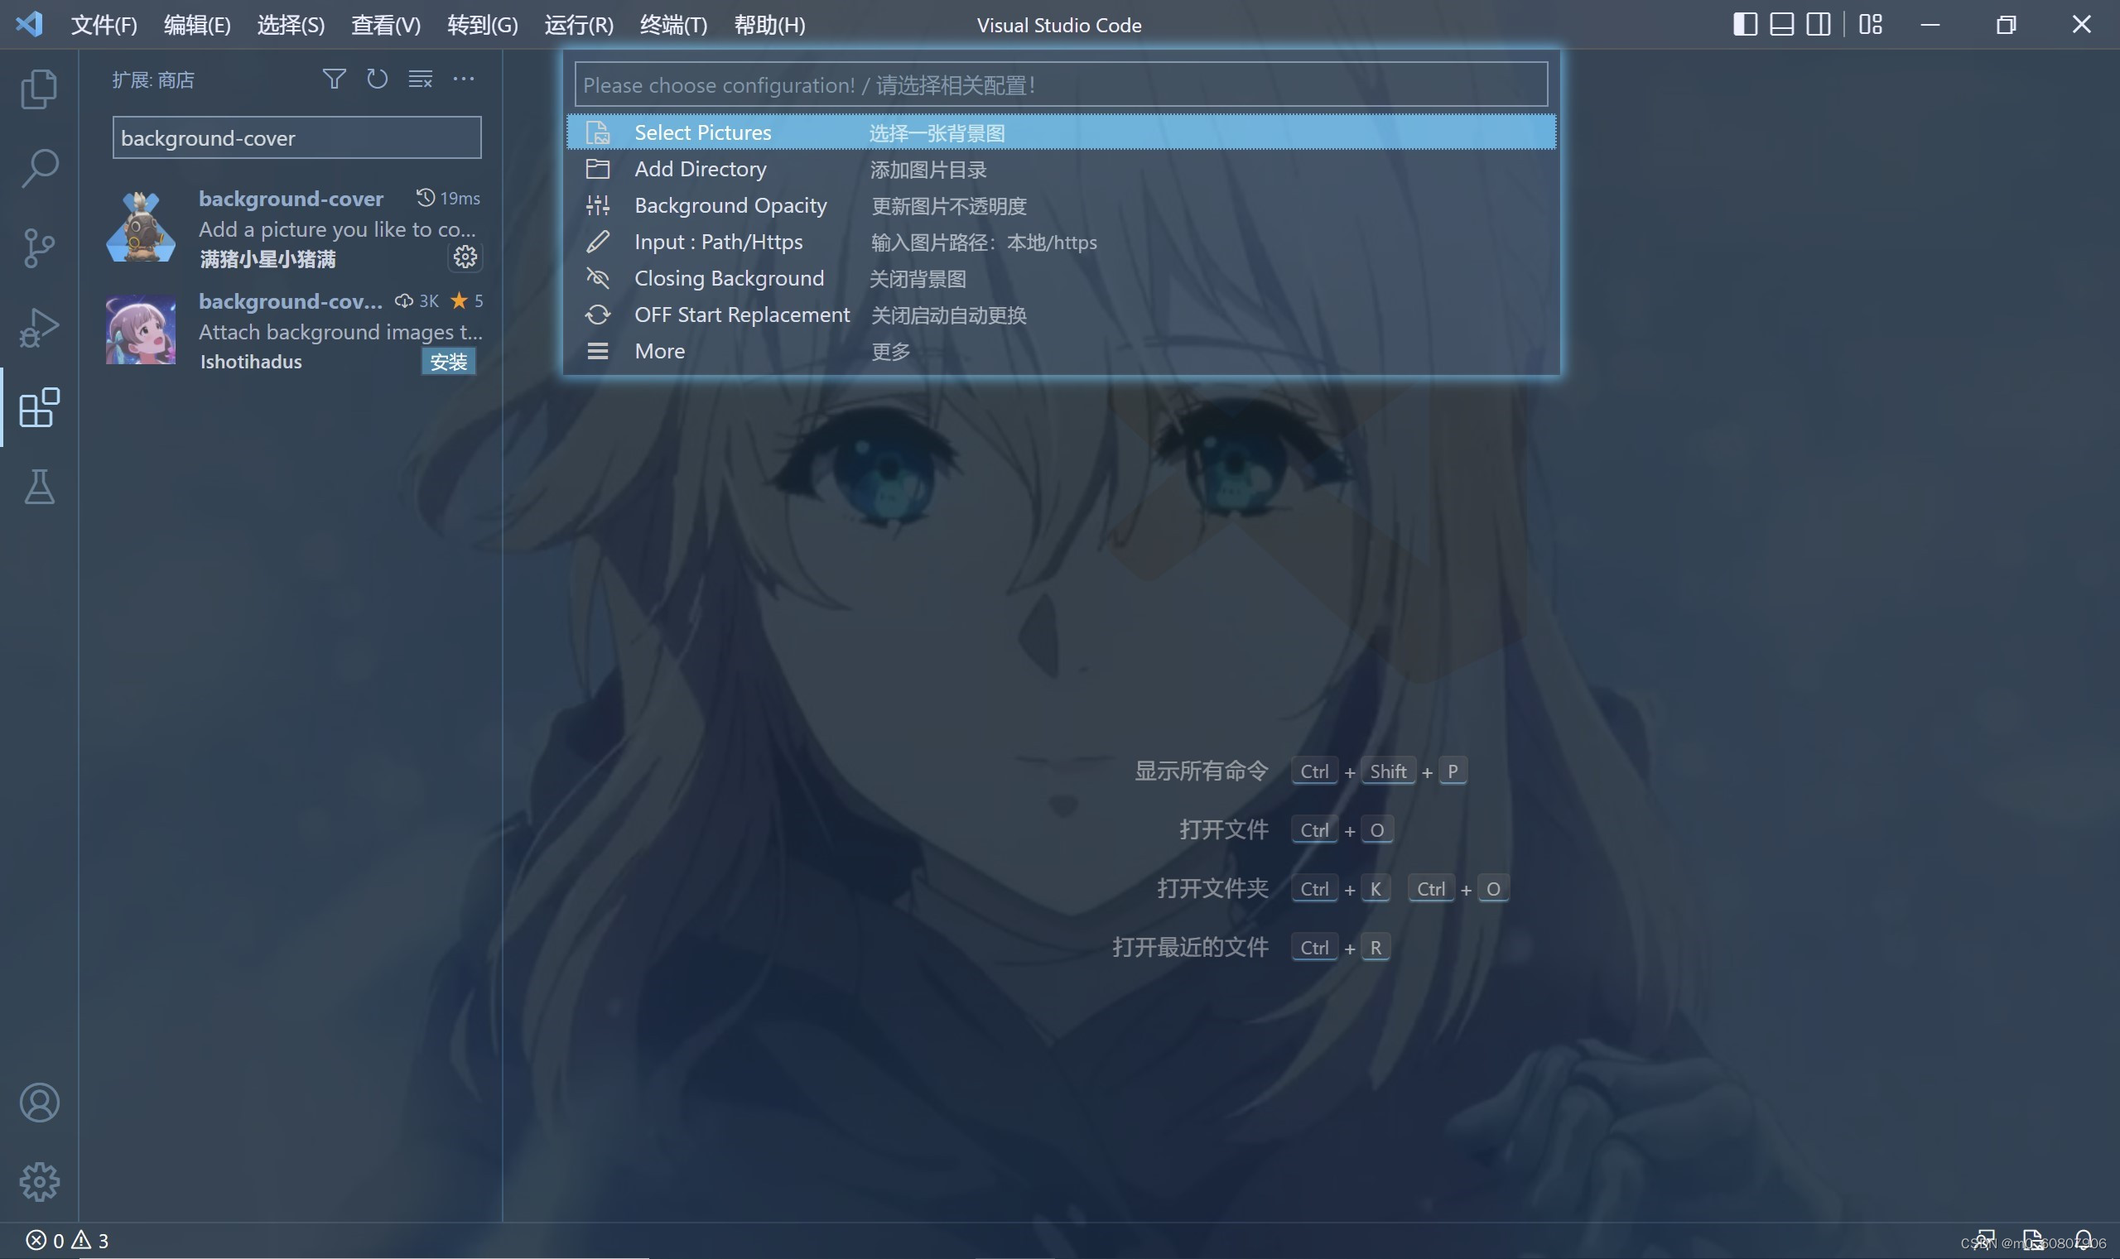The image size is (2120, 1259).
Task: Click the filter extensions funnel icon
Action: pos(334,79)
